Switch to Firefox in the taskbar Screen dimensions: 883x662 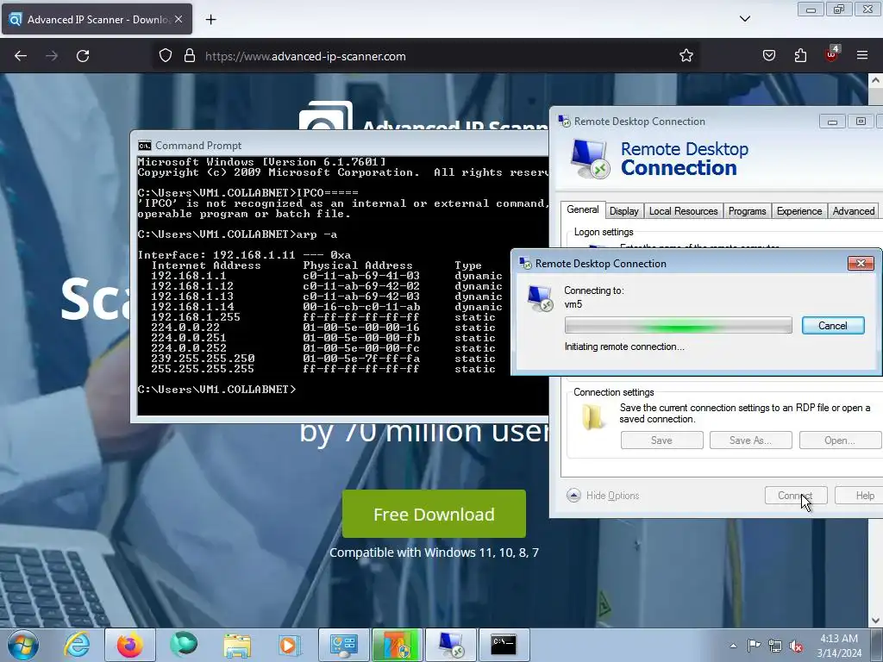[x=129, y=645]
